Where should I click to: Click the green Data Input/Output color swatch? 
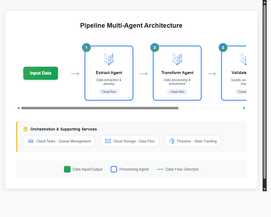click(67, 169)
